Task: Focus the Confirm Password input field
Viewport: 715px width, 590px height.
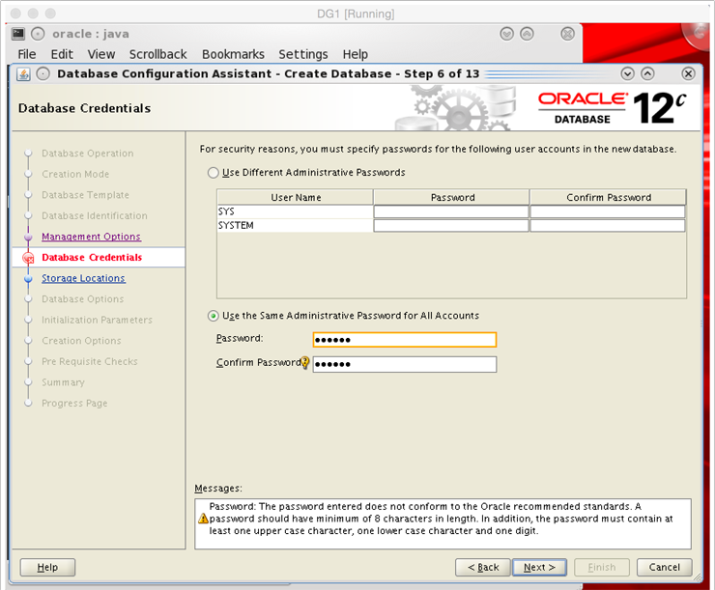Action: coord(405,364)
